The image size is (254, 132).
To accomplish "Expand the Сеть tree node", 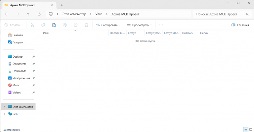I will (4, 114).
